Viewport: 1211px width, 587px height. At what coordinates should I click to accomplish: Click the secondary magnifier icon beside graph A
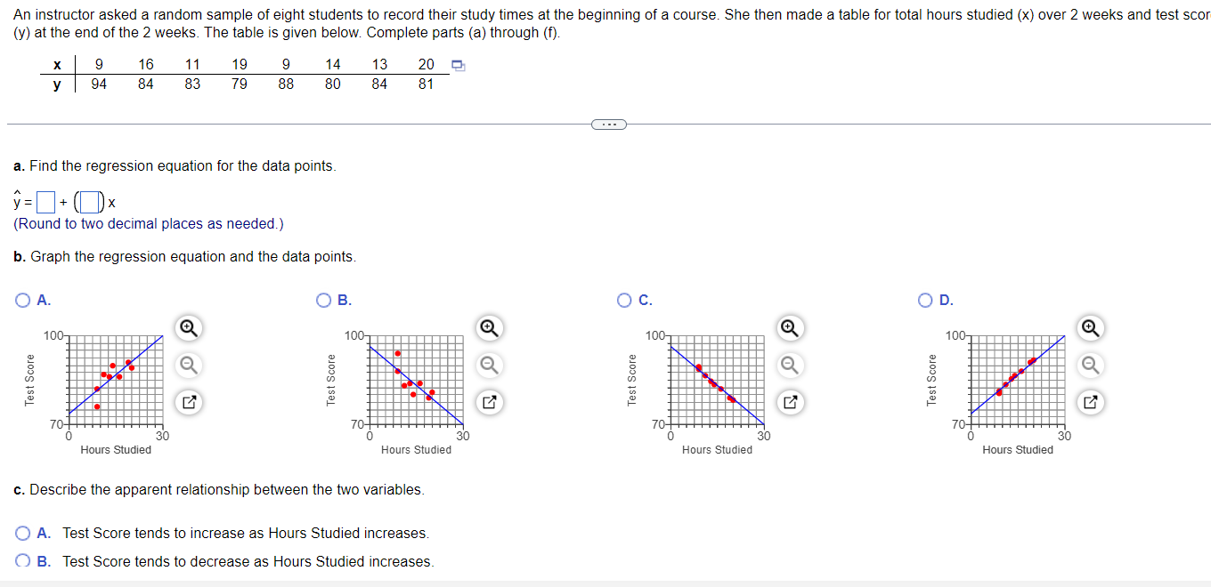click(187, 365)
